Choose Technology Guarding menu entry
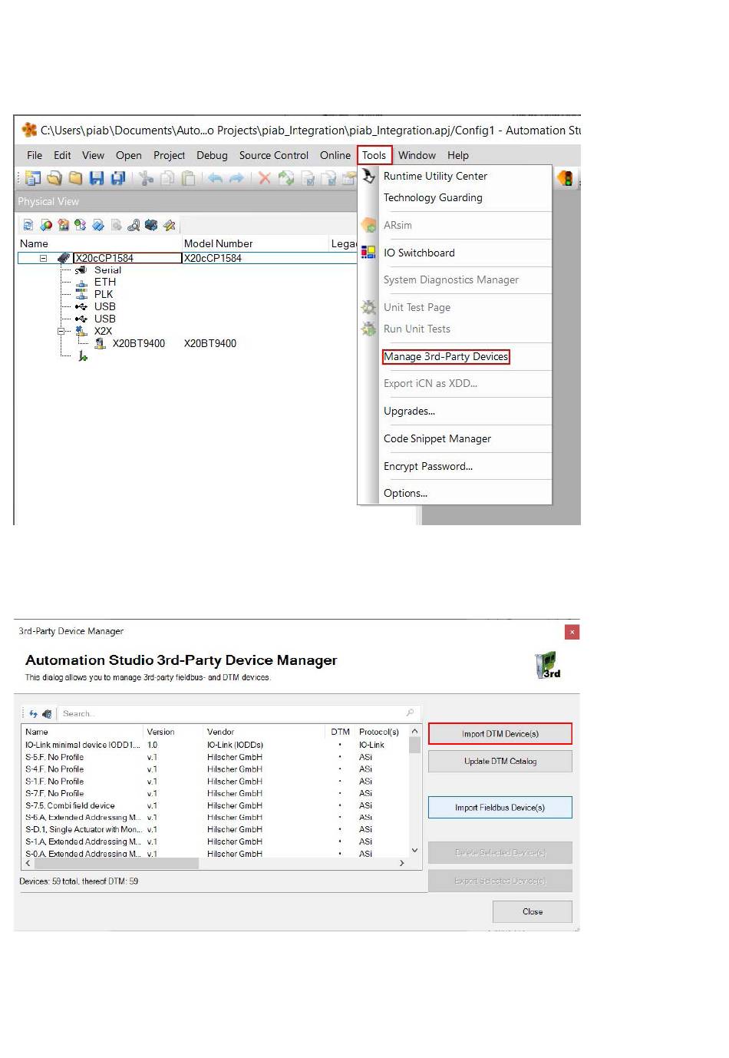 [x=433, y=197]
